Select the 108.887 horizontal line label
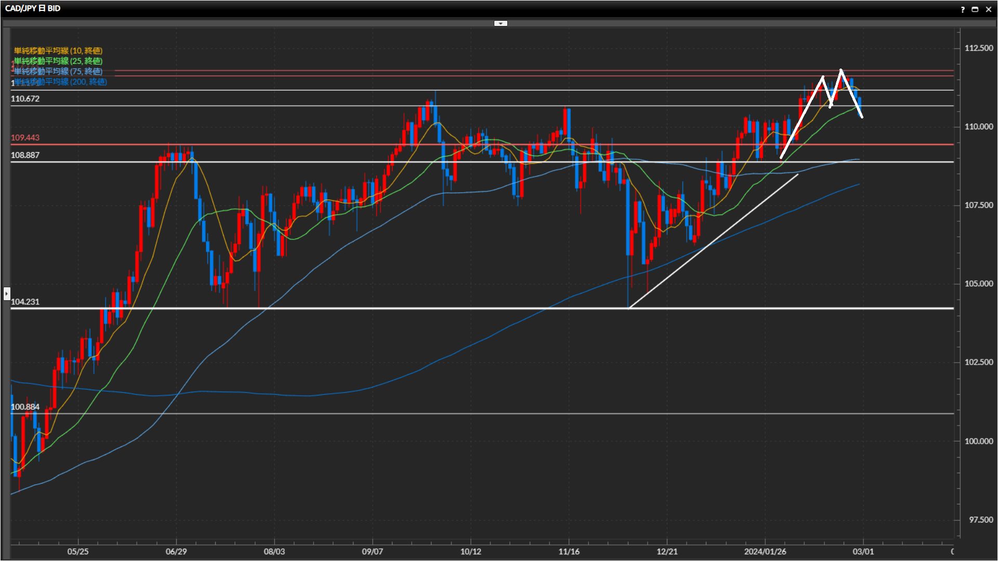Screen dimensions: 998x561 coord(25,155)
